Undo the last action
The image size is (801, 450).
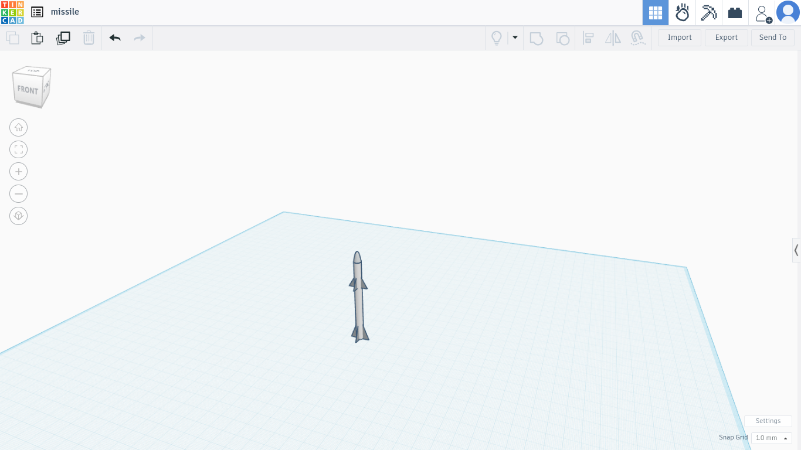click(115, 38)
